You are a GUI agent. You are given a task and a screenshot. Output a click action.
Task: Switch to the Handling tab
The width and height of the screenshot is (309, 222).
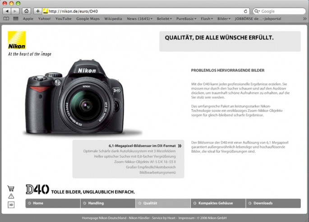pos(108,203)
